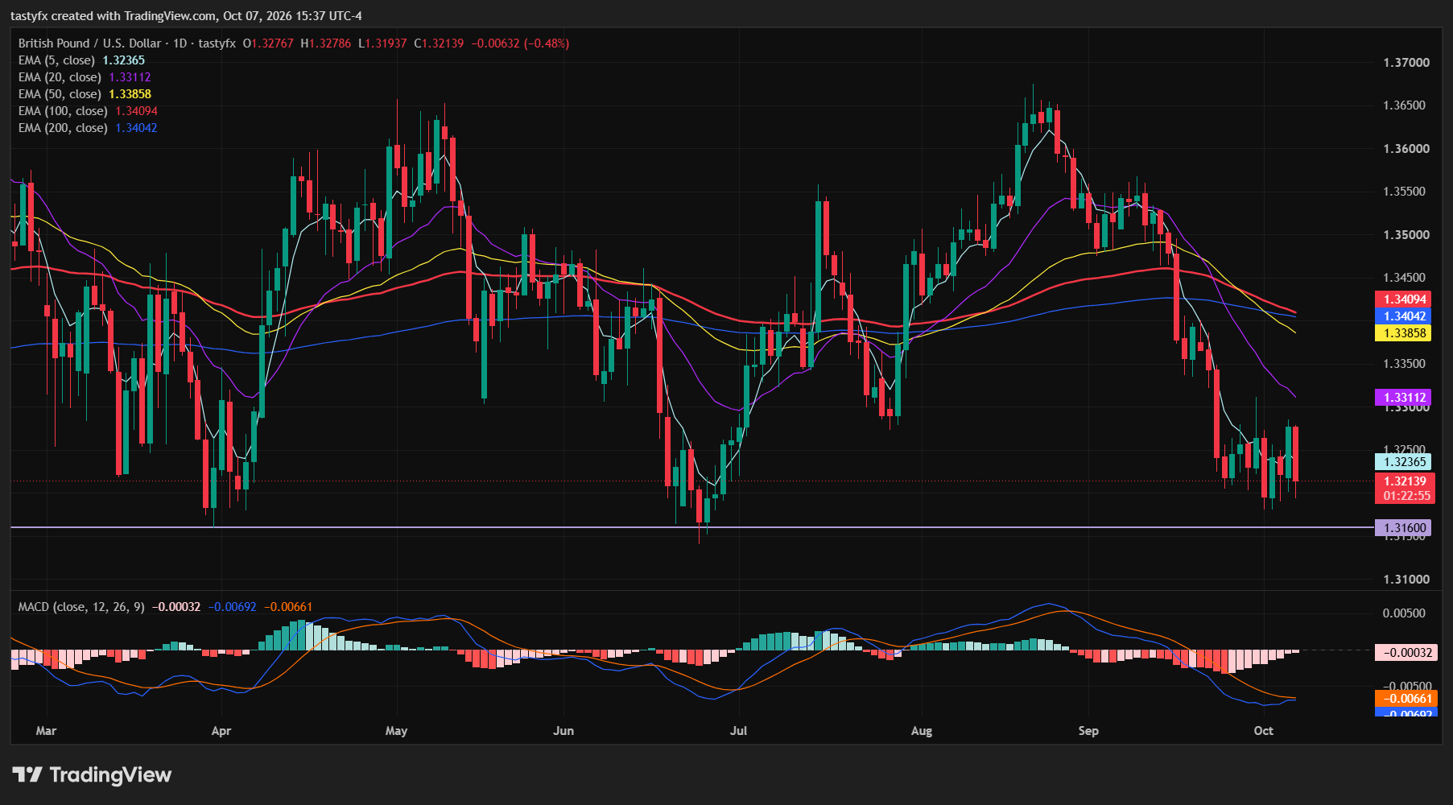Viewport: 1453px width, 805px height.
Task: Select the EMA (100, close) legend entry
Action: pyautogui.click(x=88, y=111)
